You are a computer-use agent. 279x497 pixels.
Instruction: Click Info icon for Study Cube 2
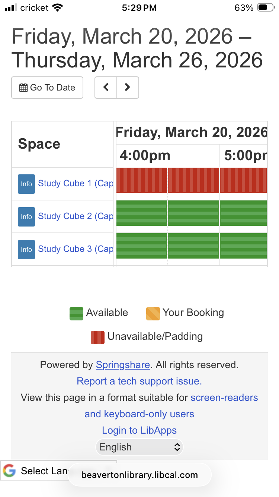[26, 217]
